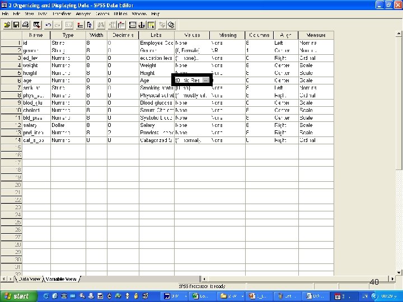
Task: Open the Windows Start menu
Action: (x=18, y=296)
